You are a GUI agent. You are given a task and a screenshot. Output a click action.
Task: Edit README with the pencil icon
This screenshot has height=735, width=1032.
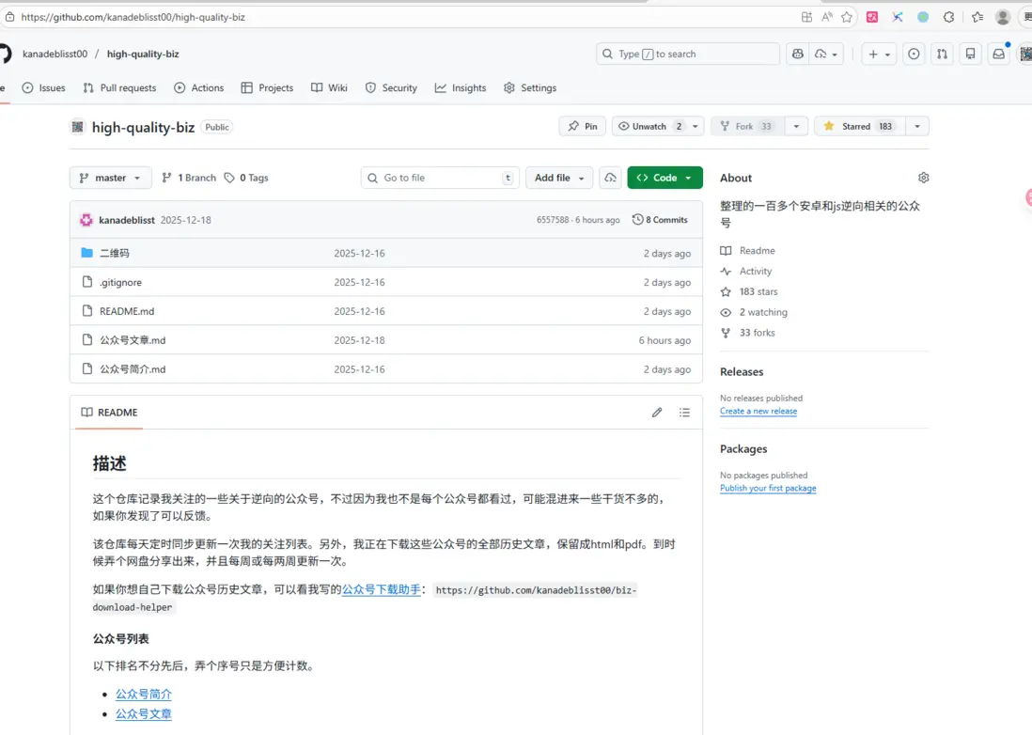[657, 413]
